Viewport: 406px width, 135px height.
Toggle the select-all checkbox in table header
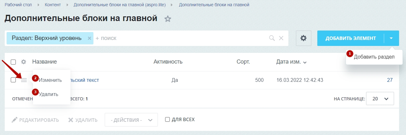pos(13,62)
